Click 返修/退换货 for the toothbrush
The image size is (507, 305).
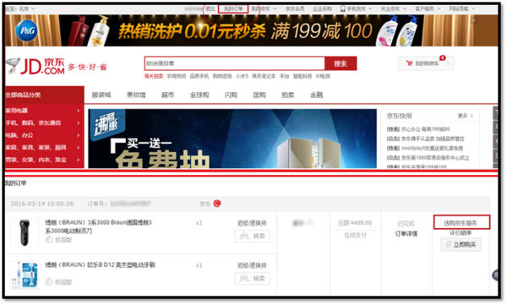click(x=252, y=265)
